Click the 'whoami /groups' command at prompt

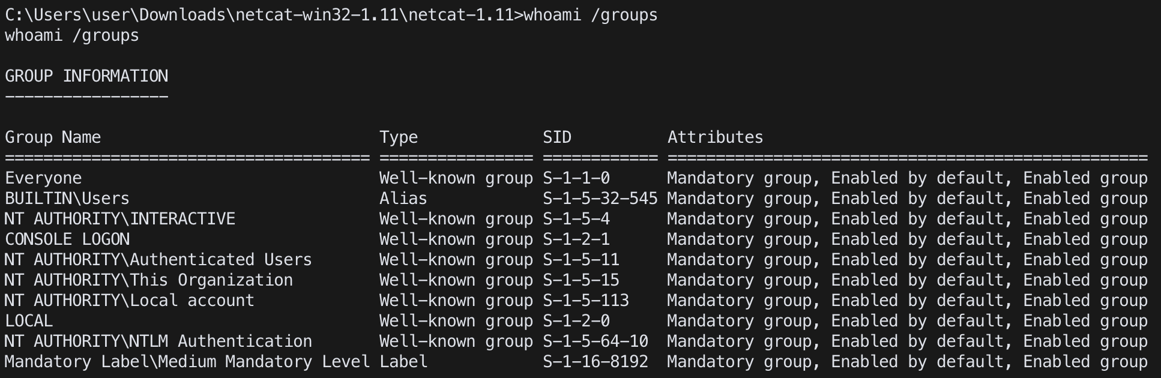point(591,15)
